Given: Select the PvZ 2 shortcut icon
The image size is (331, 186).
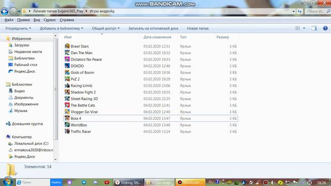Looking at the screenshot, I should (67, 79).
